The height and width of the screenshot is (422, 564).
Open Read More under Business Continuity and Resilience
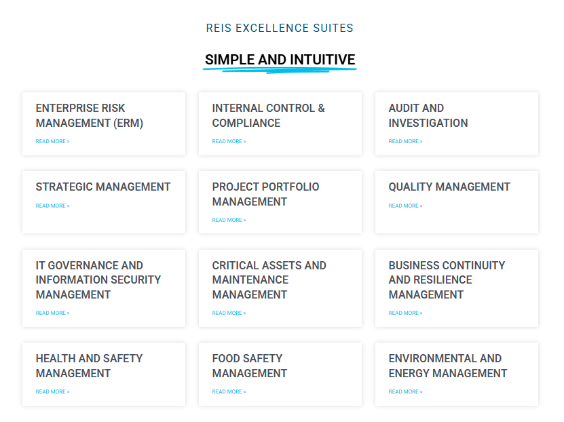click(x=405, y=313)
